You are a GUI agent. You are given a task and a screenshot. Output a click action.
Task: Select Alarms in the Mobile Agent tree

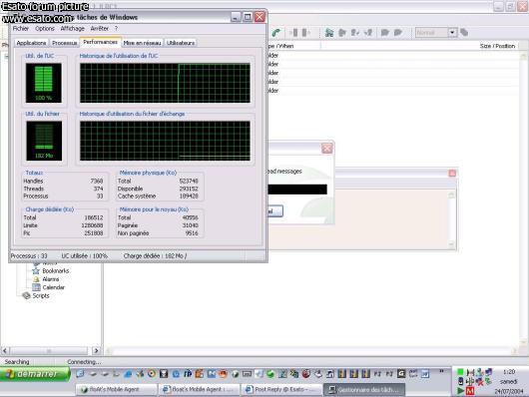[x=51, y=279]
